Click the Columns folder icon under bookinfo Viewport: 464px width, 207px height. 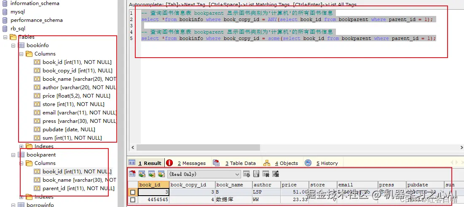point(29,54)
